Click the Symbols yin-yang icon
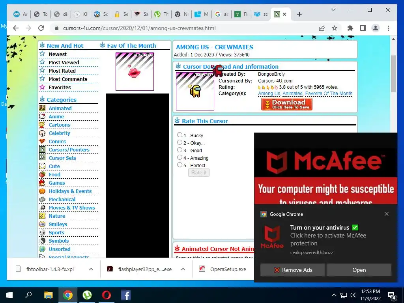This screenshot has width=404, height=303. pyautogui.click(x=42, y=241)
